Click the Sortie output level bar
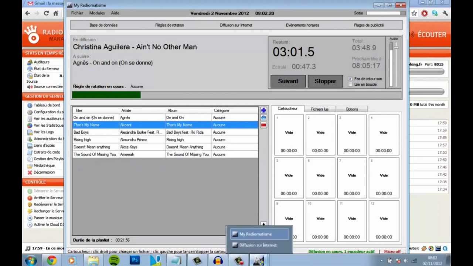 pyautogui.click(x=385, y=13)
